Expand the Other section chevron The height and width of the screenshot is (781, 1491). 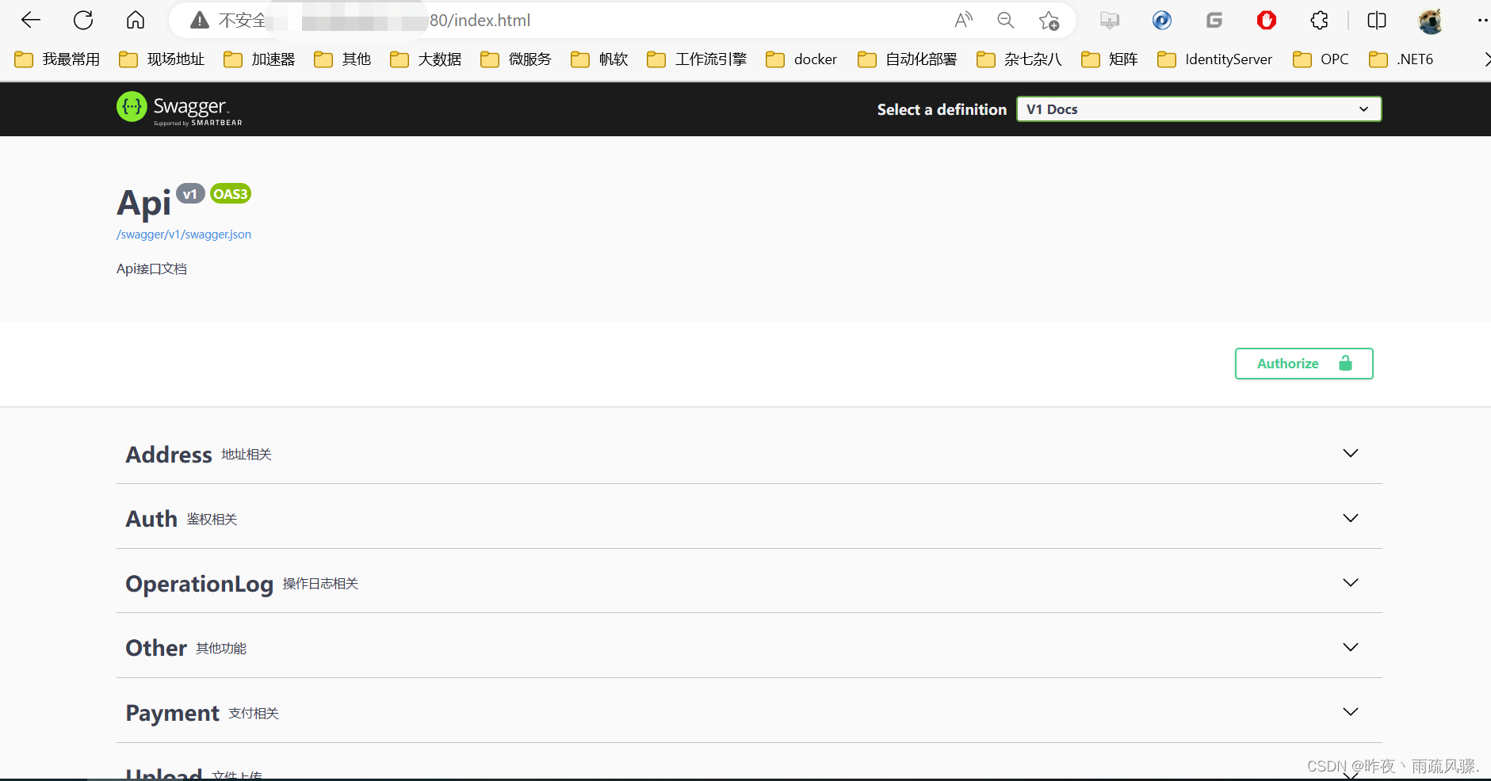pos(1351,647)
